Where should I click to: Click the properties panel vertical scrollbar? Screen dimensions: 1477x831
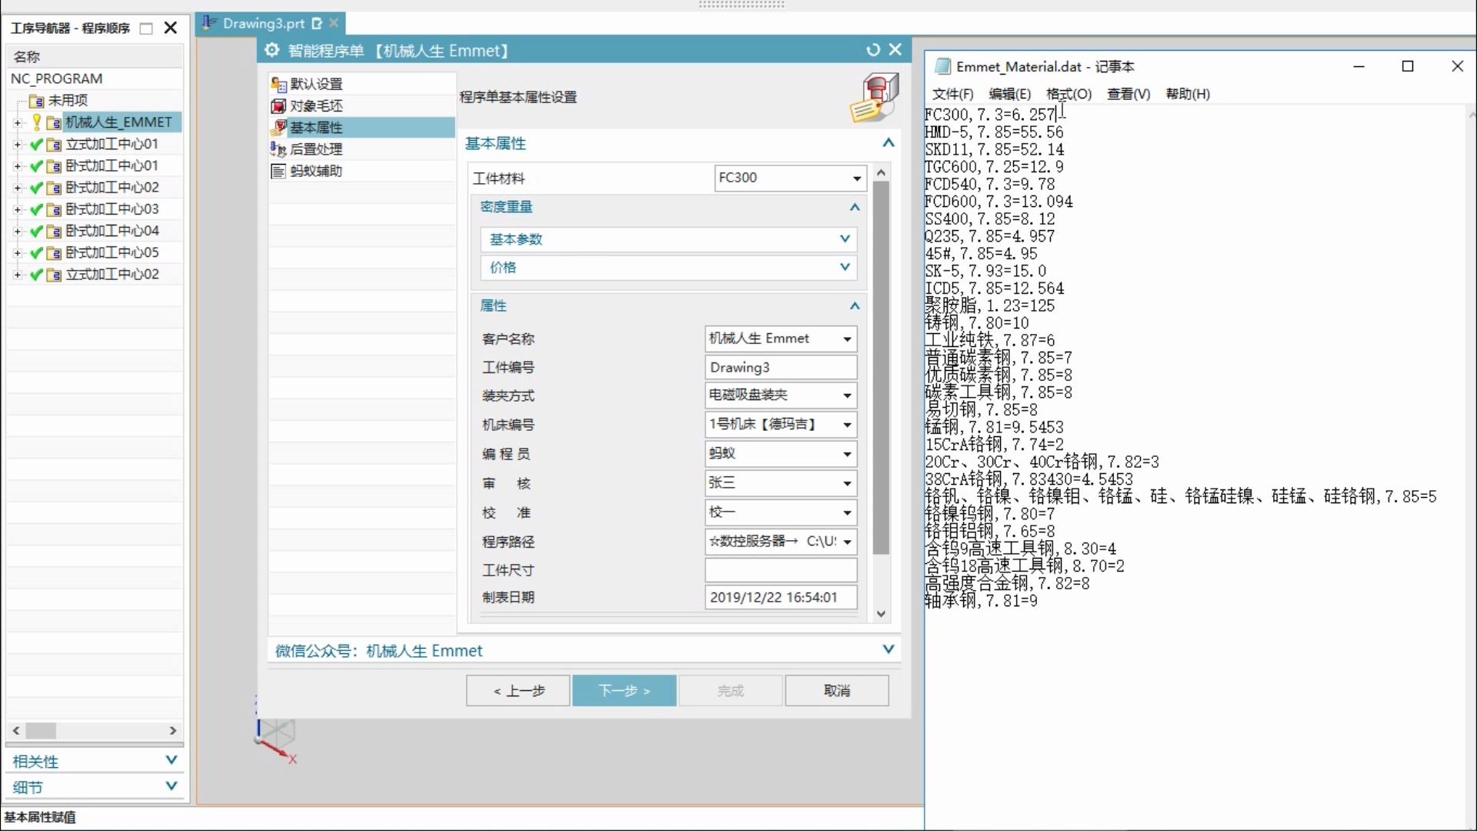pos(882,367)
